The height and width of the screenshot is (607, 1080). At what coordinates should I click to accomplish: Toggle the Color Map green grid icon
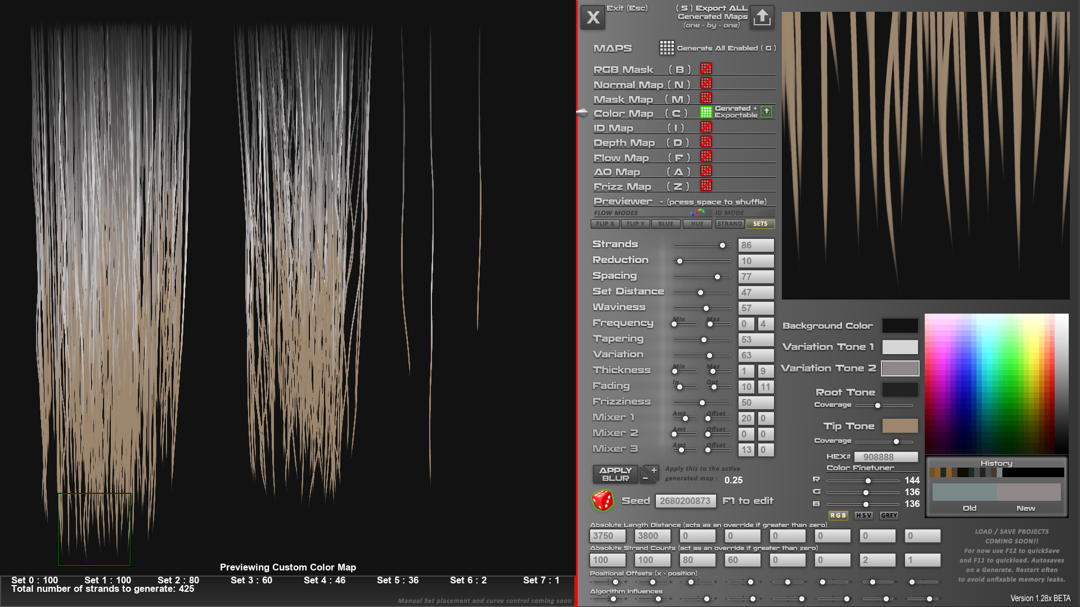(x=706, y=112)
